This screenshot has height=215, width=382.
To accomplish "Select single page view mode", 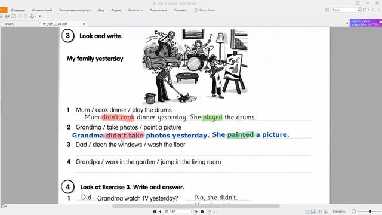I will pyautogui.click(x=307, y=211).
